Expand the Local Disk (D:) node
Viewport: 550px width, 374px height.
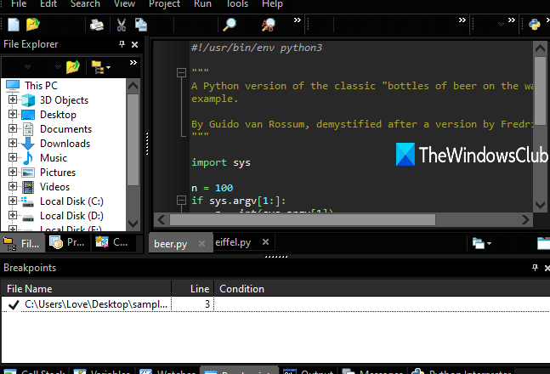click(x=13, y=215)
